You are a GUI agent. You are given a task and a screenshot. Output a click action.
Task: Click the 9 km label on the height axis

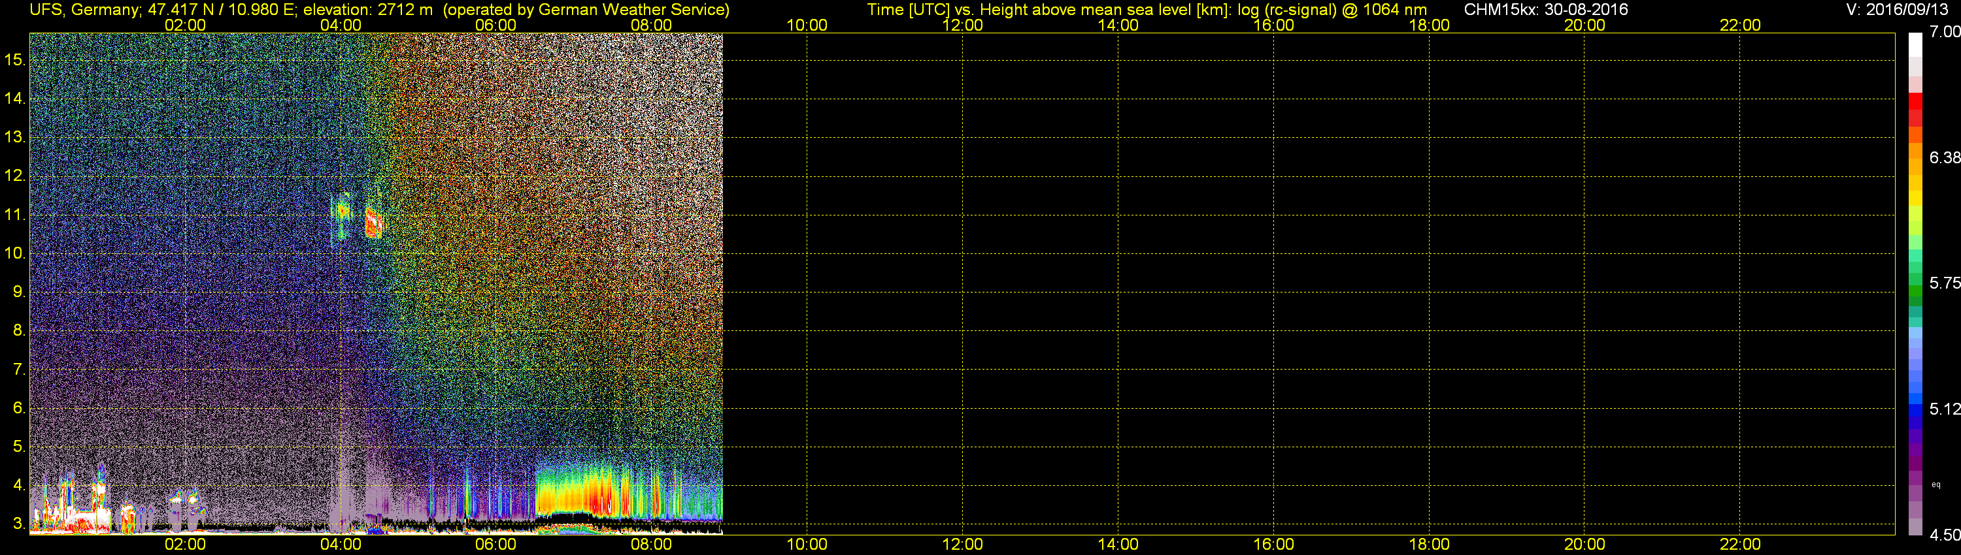coord(19,292)
